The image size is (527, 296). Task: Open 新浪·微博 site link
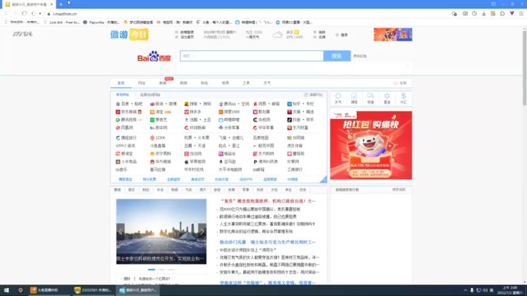(x=163, y=104)
